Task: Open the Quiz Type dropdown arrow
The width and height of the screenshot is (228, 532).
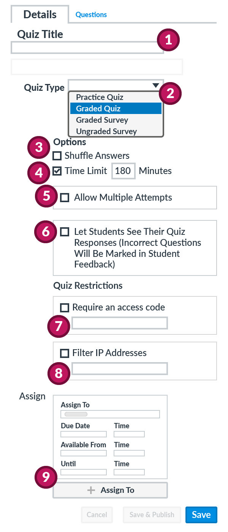Action: (155, 85)
